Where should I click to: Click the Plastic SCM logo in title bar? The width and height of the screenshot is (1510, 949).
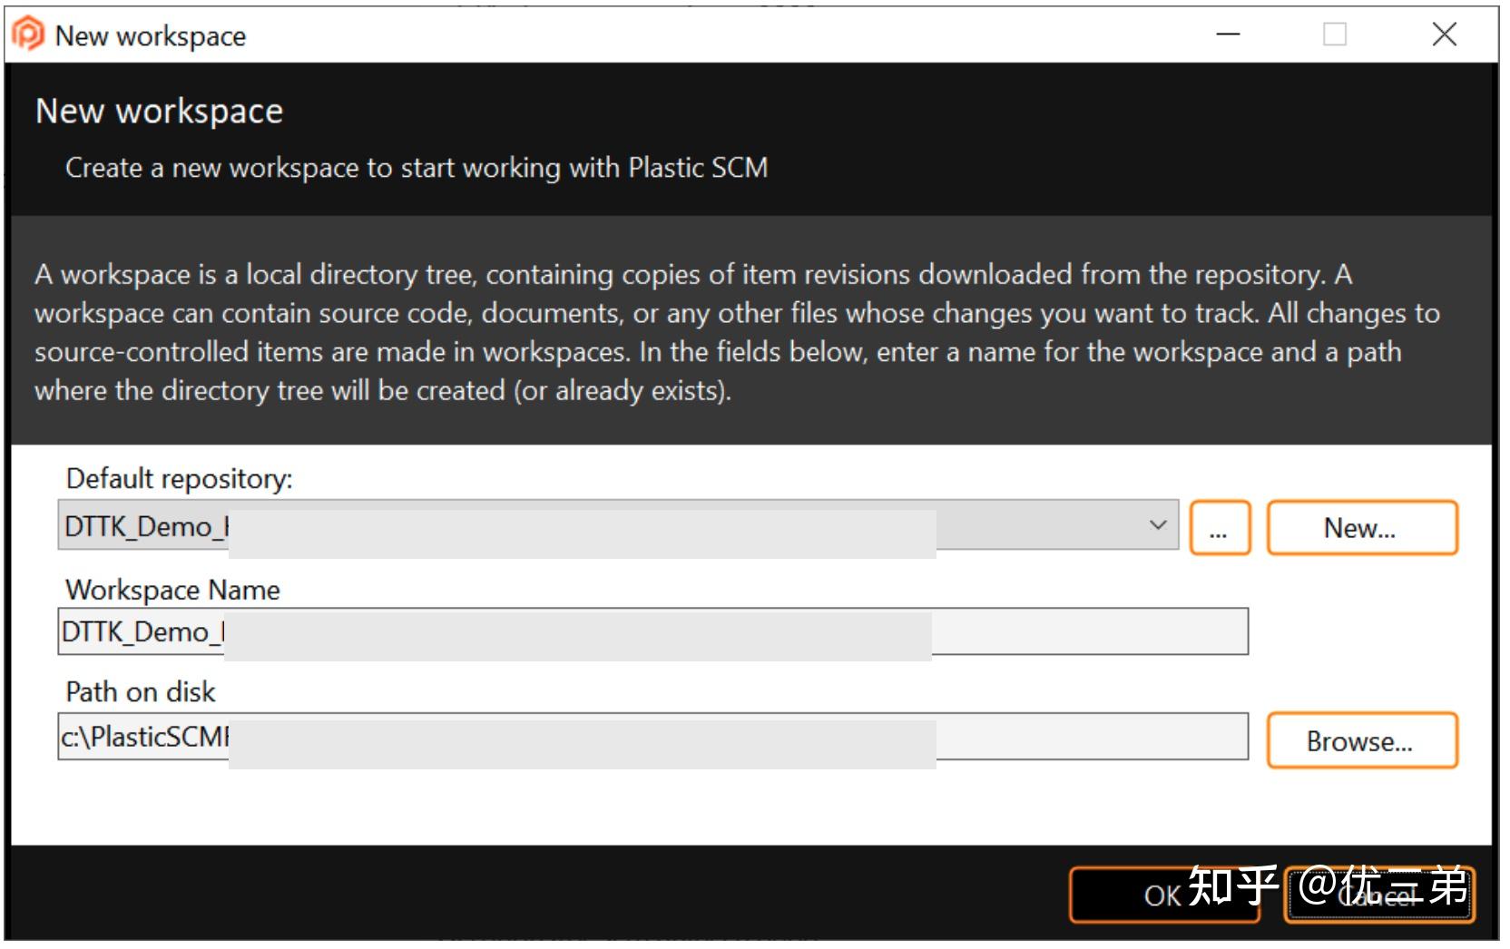tap(28, 34)
